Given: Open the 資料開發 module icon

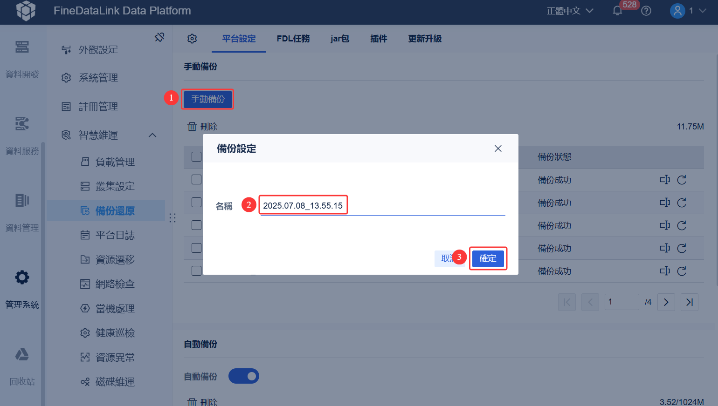Looking at the screenshot, I should pos(22,47).
